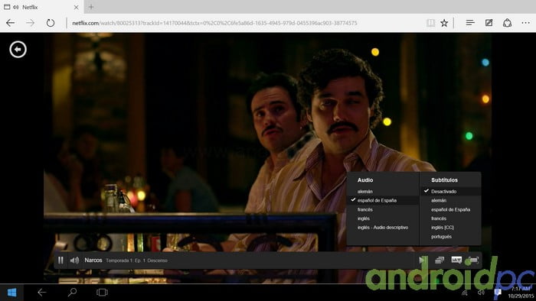The width and height of the screenshot is (536, 301).
Task: Open the Edge Hub panel
Action: point(470,23)
